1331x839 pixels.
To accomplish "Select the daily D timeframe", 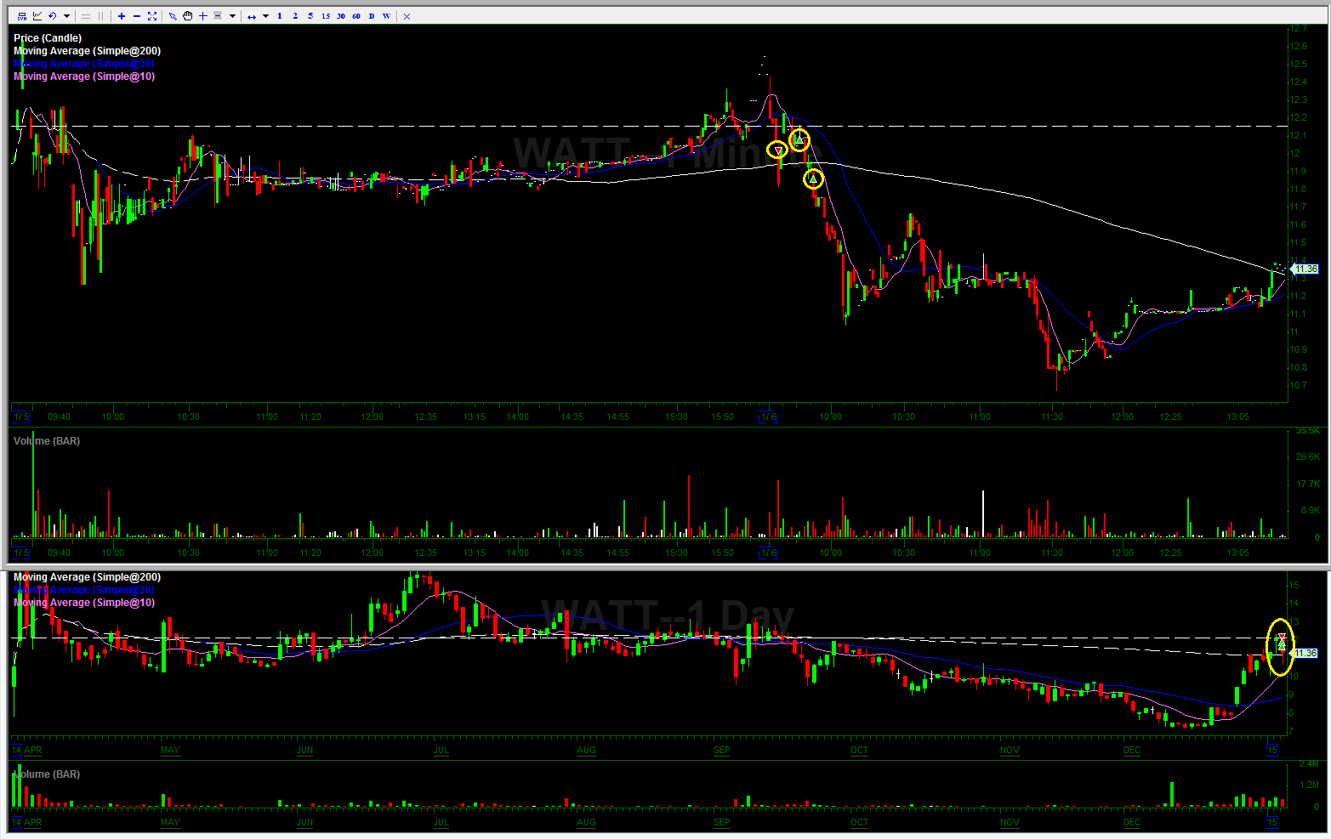I will [x=372, y=16].
